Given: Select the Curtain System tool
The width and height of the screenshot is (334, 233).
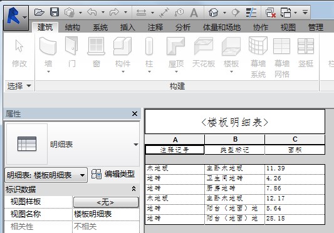Looking at the screenshot, I should [x=258, y=57].
